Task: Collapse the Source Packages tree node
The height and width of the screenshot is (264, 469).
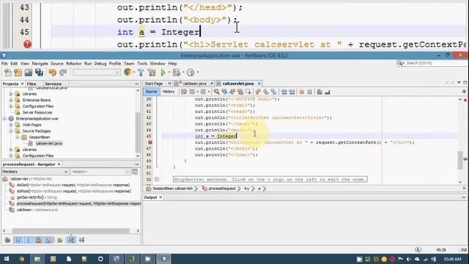Action: coord(11,131)
